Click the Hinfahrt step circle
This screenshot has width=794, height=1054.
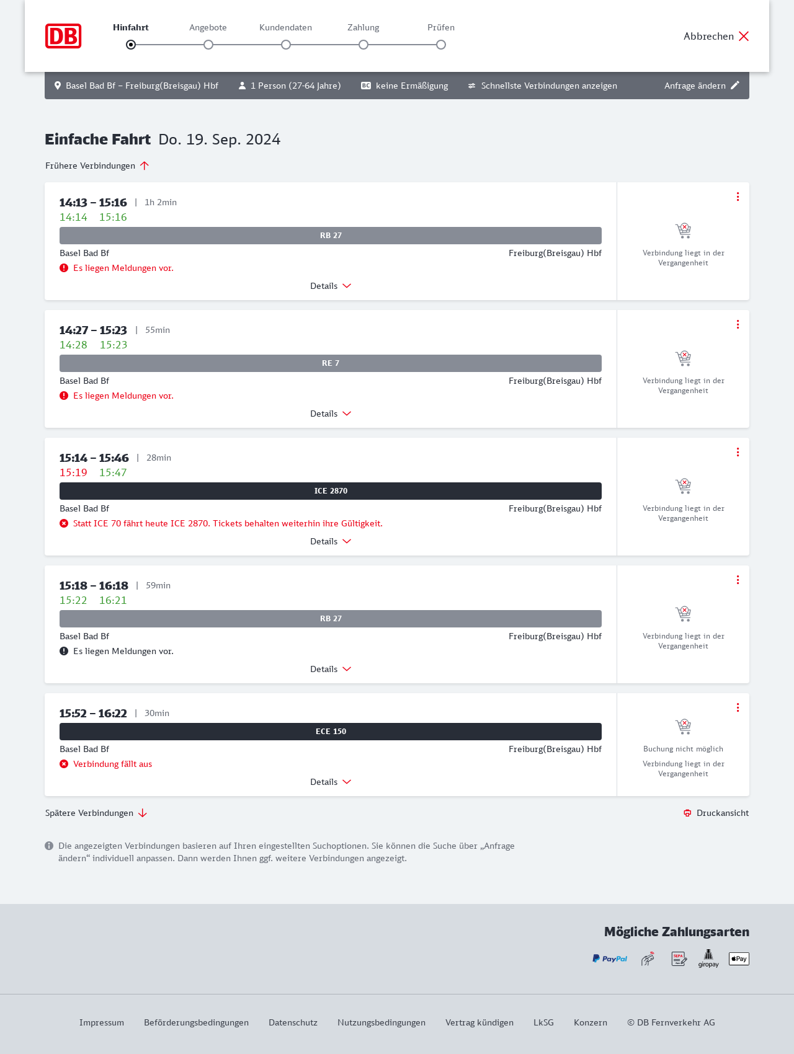(131, 45)
